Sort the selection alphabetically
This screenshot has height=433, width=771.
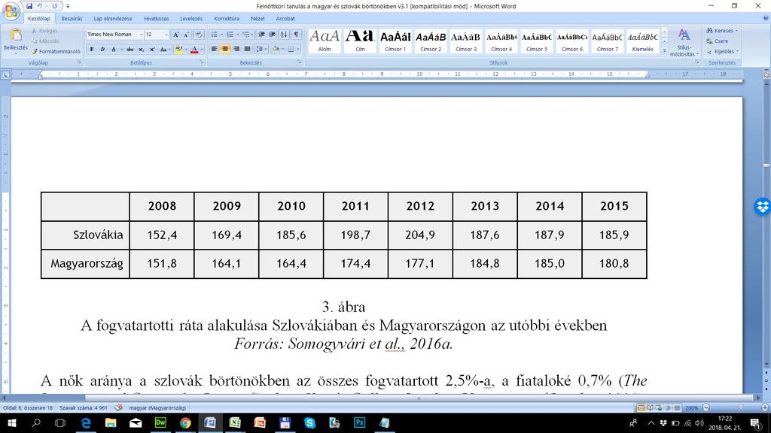tap(284, 35)
